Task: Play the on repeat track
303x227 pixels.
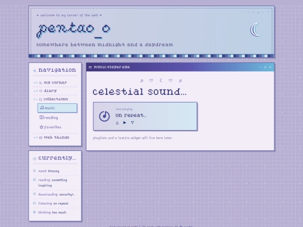Action: click(125, 123)
